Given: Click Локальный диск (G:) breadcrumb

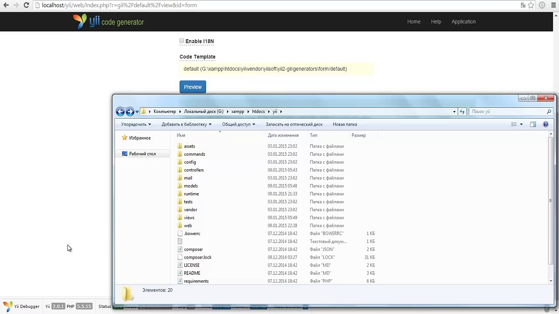Looking at the screenshot, I should [204, 112].
